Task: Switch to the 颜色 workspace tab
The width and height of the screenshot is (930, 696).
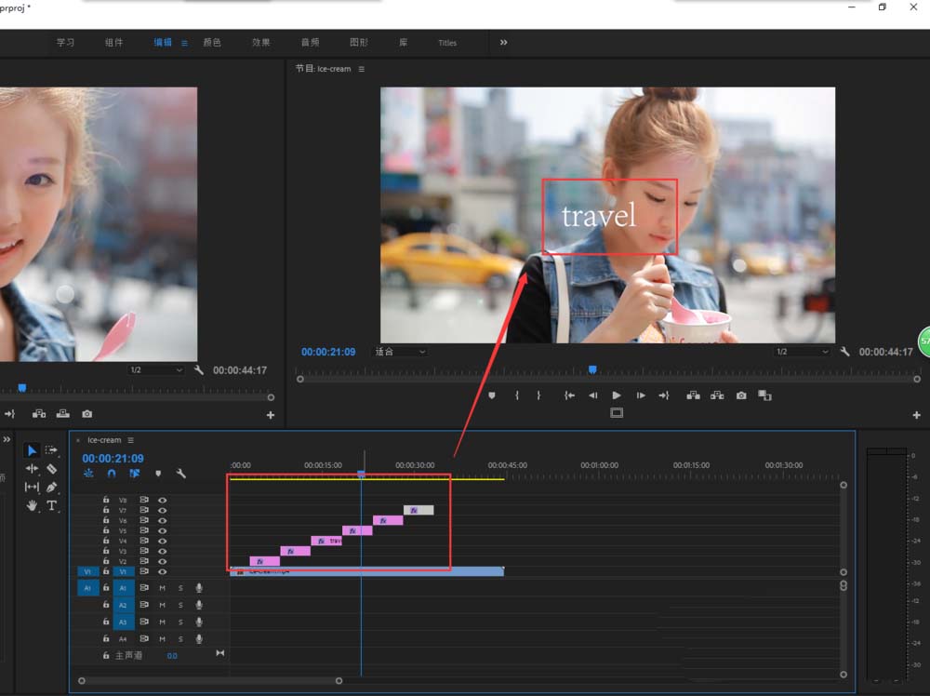Action: (x=212, y=43)
